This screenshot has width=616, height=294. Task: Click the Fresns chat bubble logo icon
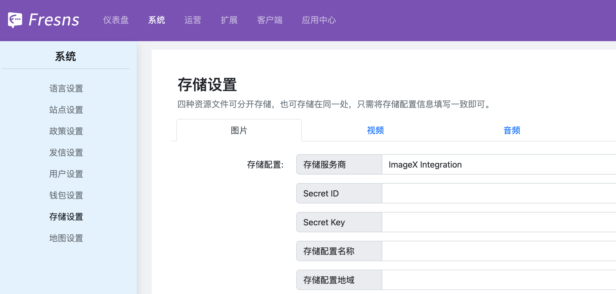(x=15, y=20)
